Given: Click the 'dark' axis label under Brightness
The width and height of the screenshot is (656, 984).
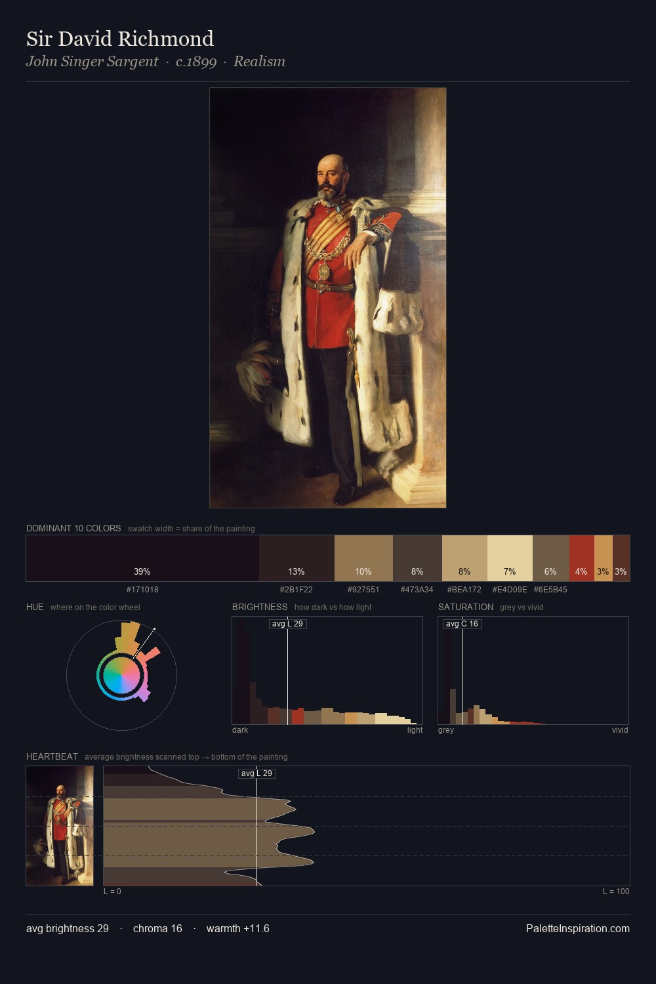Looking at the screenshot, I should 240,730.
